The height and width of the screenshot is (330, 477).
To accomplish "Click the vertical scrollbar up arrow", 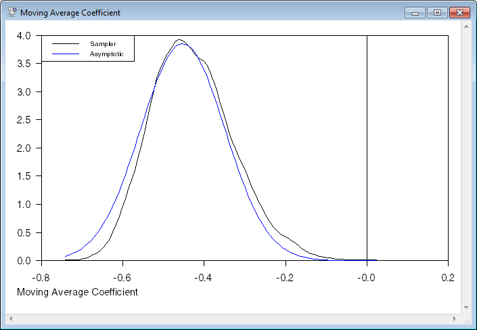I will click(x=466, y=26).
